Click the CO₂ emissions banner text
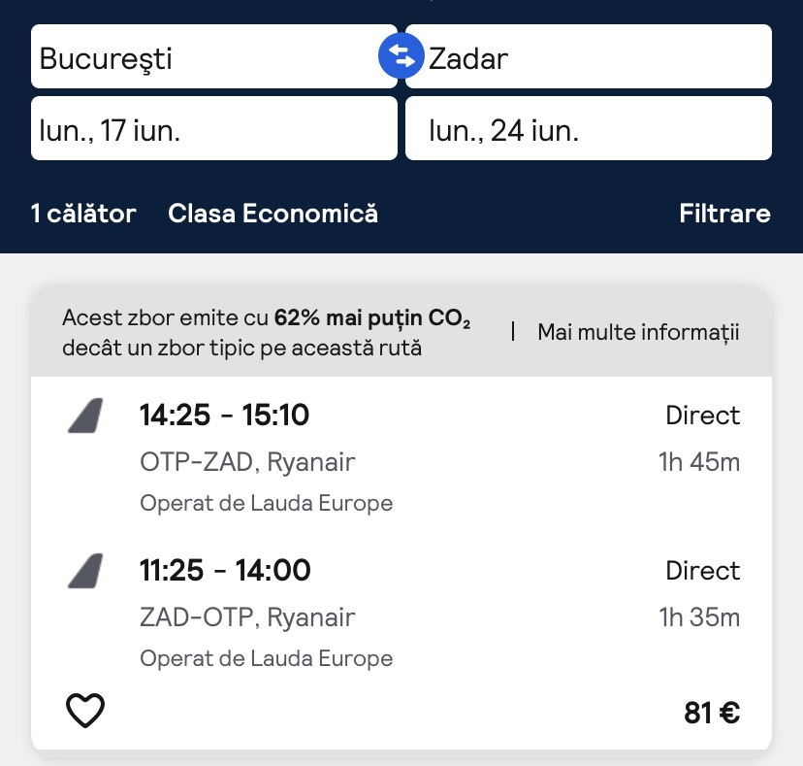The image size is (803, 766). tap(266, 333)
